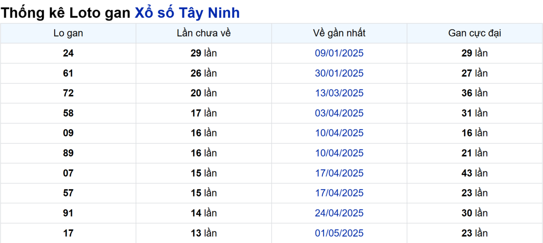Select loto number 57
Viewport: 543px width, 243px height.
(68, 193)
